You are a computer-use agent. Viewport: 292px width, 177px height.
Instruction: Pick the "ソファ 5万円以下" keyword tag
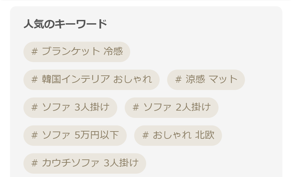click(75, 135)
